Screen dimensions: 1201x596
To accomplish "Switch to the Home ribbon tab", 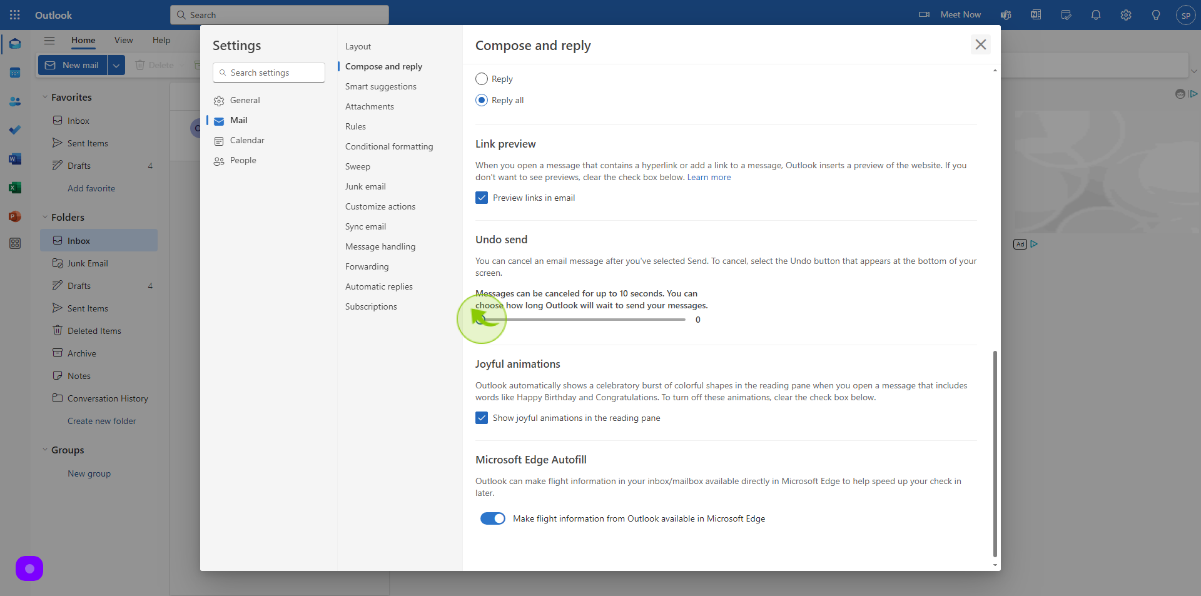I will point(83,40).
